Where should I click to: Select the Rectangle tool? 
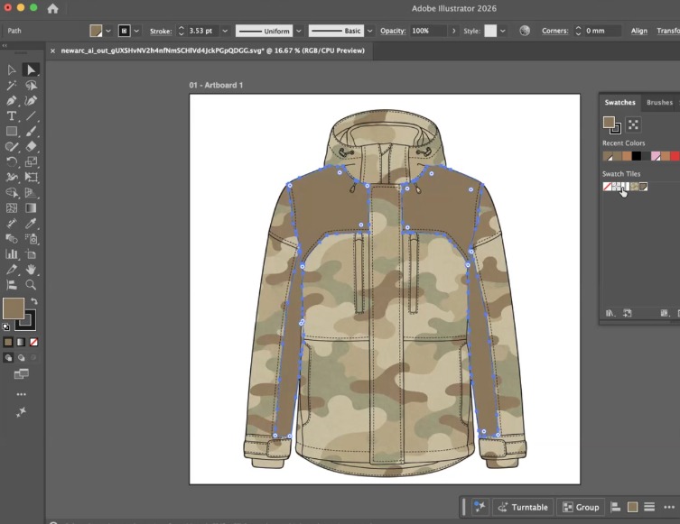pos(12,131)
